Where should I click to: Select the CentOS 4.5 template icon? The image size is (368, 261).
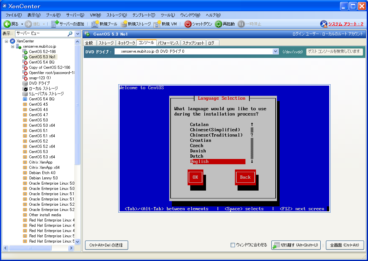pos(25,104)
